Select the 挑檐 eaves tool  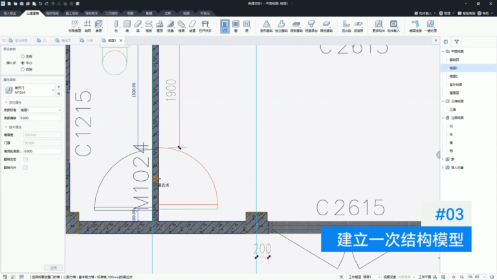(x=171, y=26)
